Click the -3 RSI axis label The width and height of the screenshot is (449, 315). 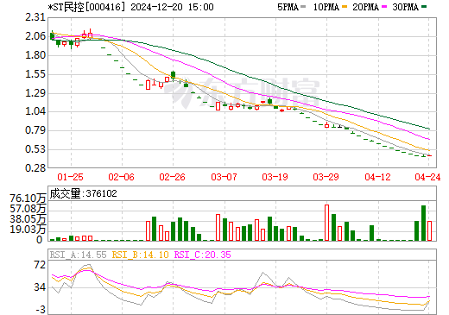41,310
